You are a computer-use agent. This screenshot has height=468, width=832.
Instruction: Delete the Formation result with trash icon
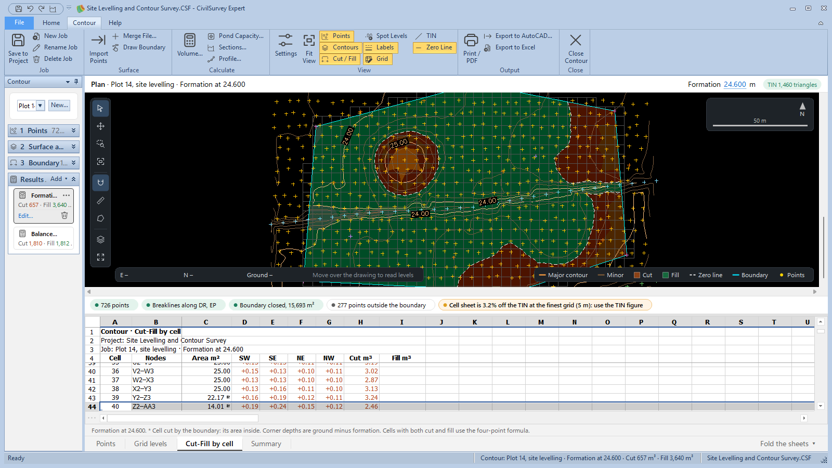[64, 215]
